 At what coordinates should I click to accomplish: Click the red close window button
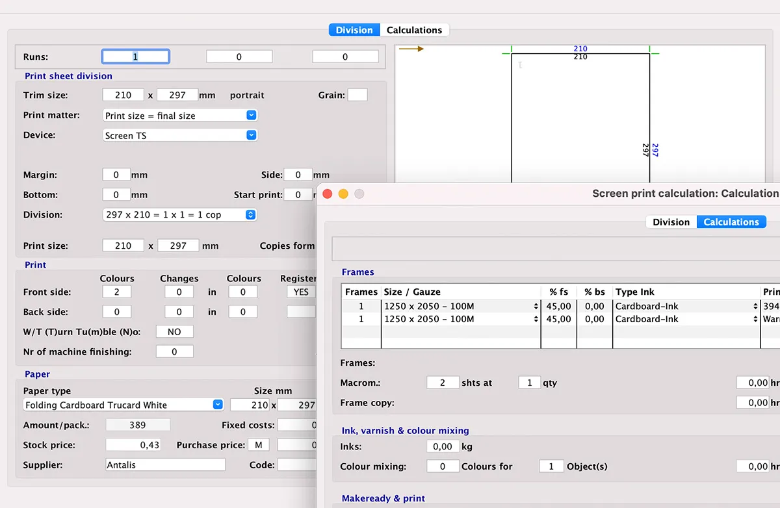[x=328, y=194]
